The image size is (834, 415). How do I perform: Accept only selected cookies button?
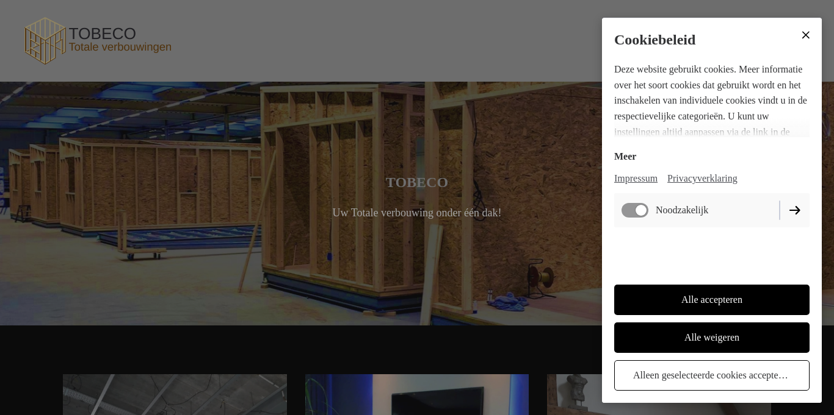pyautogui.click(x=711, y=375)
